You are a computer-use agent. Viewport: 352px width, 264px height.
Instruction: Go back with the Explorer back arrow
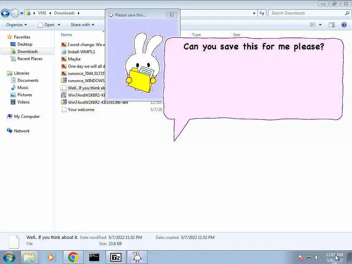pyautogui.click(x=5, y=13)
